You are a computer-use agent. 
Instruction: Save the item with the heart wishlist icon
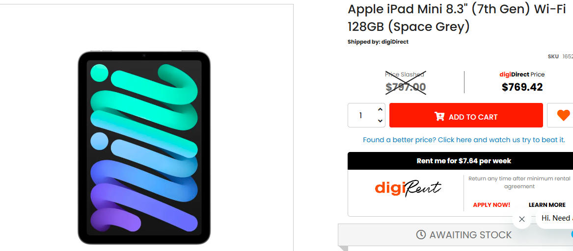[563, 115]
